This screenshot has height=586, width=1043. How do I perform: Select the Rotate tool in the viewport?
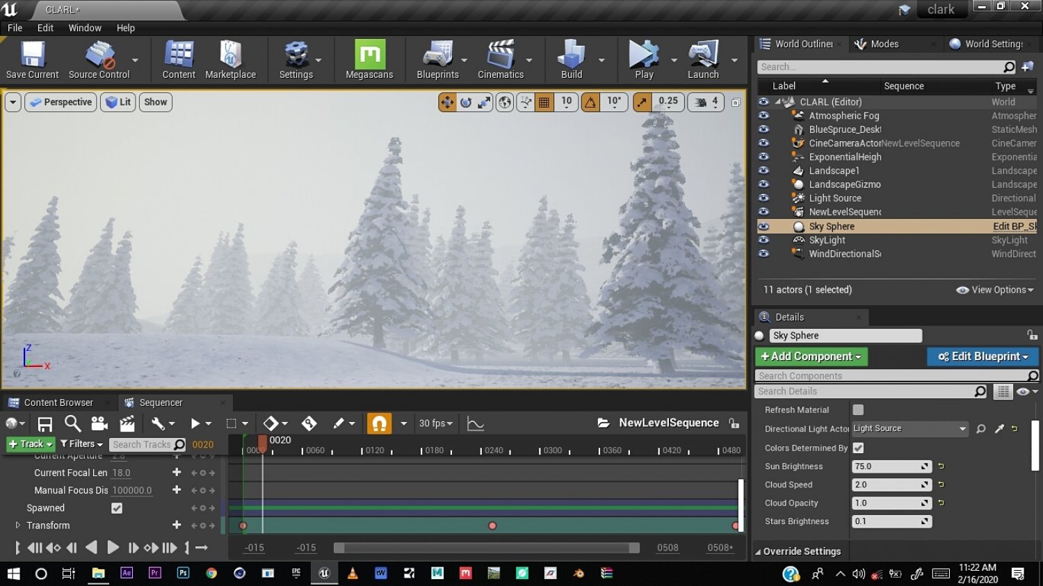tap(465, 101)
